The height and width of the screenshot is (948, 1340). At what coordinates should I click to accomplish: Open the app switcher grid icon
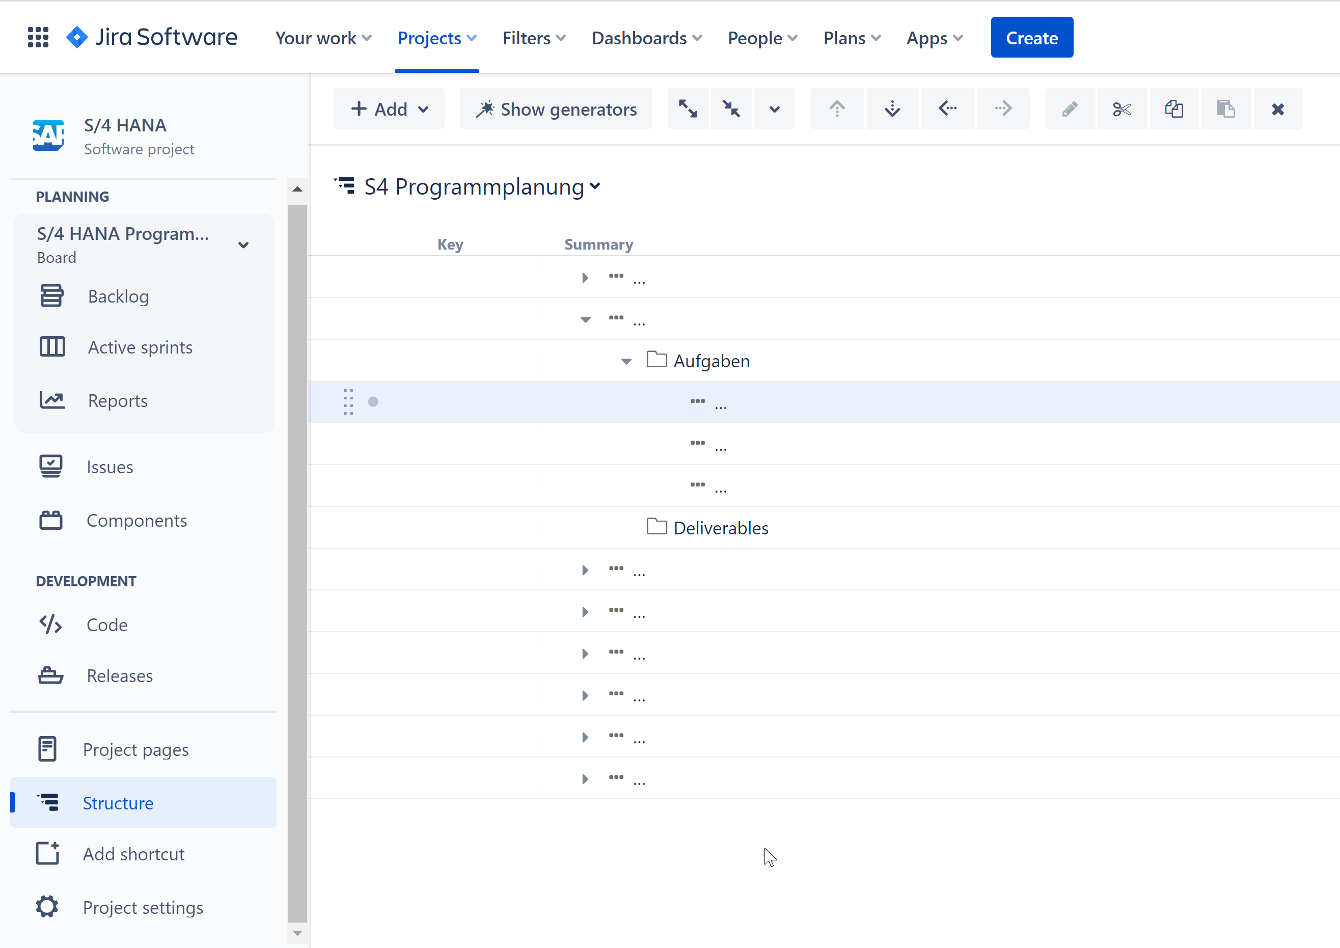(39, 37)
